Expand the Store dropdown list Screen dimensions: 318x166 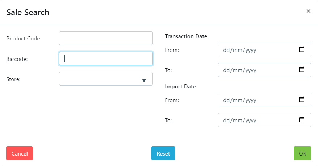click(x=144, y=80)
